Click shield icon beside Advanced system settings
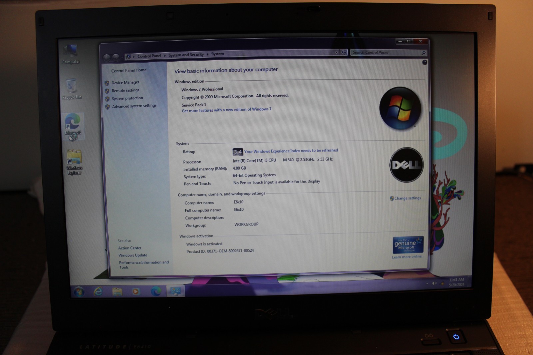This screenshot has height=355, width=533. (107, 107)
